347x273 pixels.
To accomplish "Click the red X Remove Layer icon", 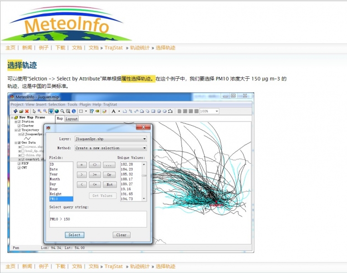I will pos(27,111).
